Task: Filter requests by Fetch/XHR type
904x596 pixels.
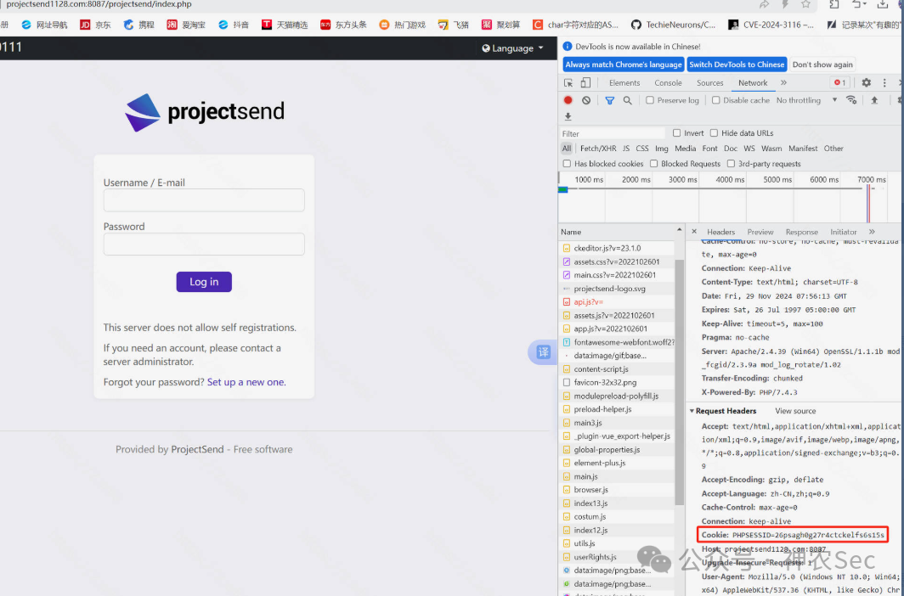Action: coord(598,148)
